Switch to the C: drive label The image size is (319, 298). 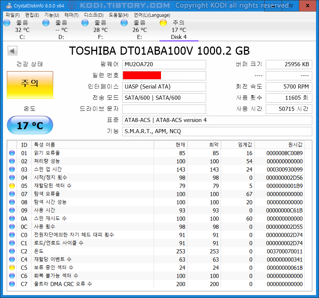[x=22, y=37]
